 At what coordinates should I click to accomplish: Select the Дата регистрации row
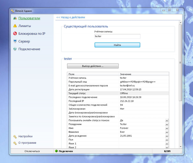click(118, 89)
